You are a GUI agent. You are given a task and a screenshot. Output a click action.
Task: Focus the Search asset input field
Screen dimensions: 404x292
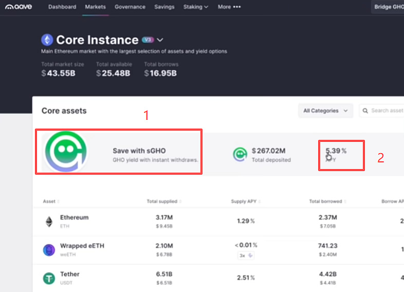387,111
